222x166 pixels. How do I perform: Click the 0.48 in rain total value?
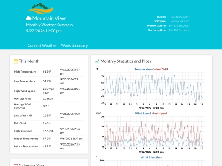pos(47,123)
